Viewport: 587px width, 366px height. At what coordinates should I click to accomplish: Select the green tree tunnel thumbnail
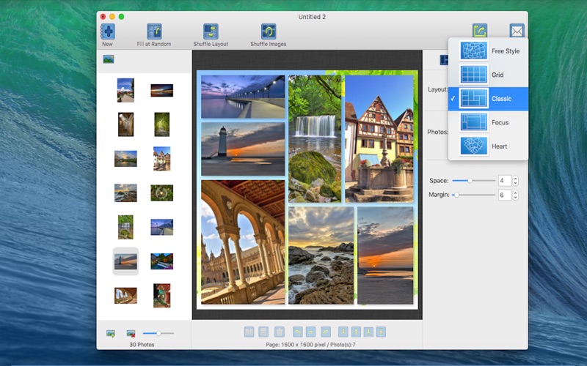(x=161, y=124)
